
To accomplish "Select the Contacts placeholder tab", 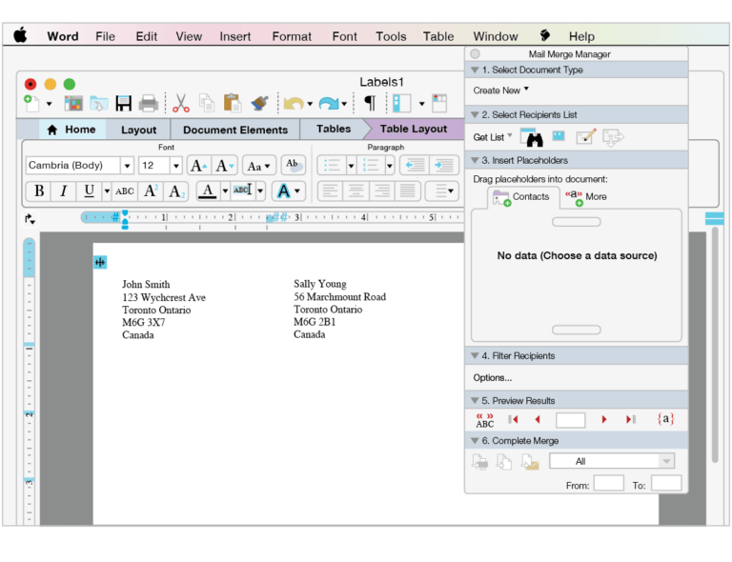I will click(523, 197).
